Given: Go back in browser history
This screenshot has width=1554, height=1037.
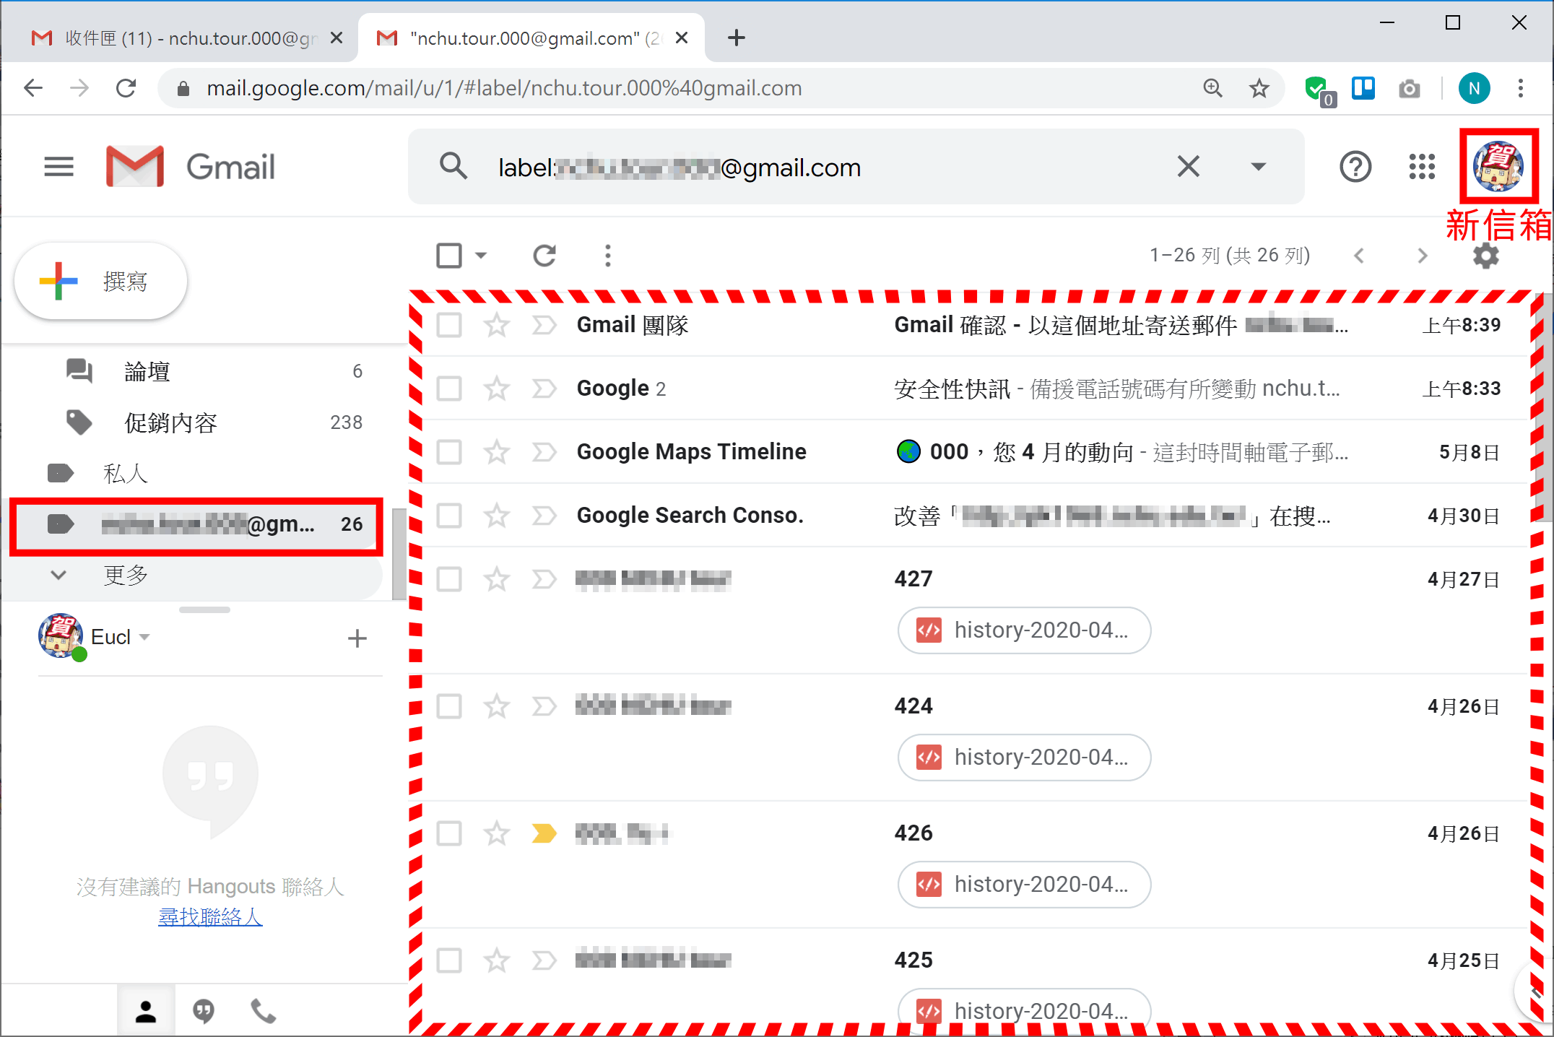Looking at the screenshot, I should click(33, 88).
